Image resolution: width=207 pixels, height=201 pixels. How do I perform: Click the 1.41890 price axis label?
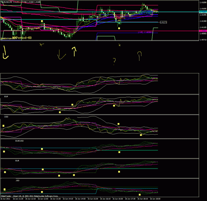point(203,2)
